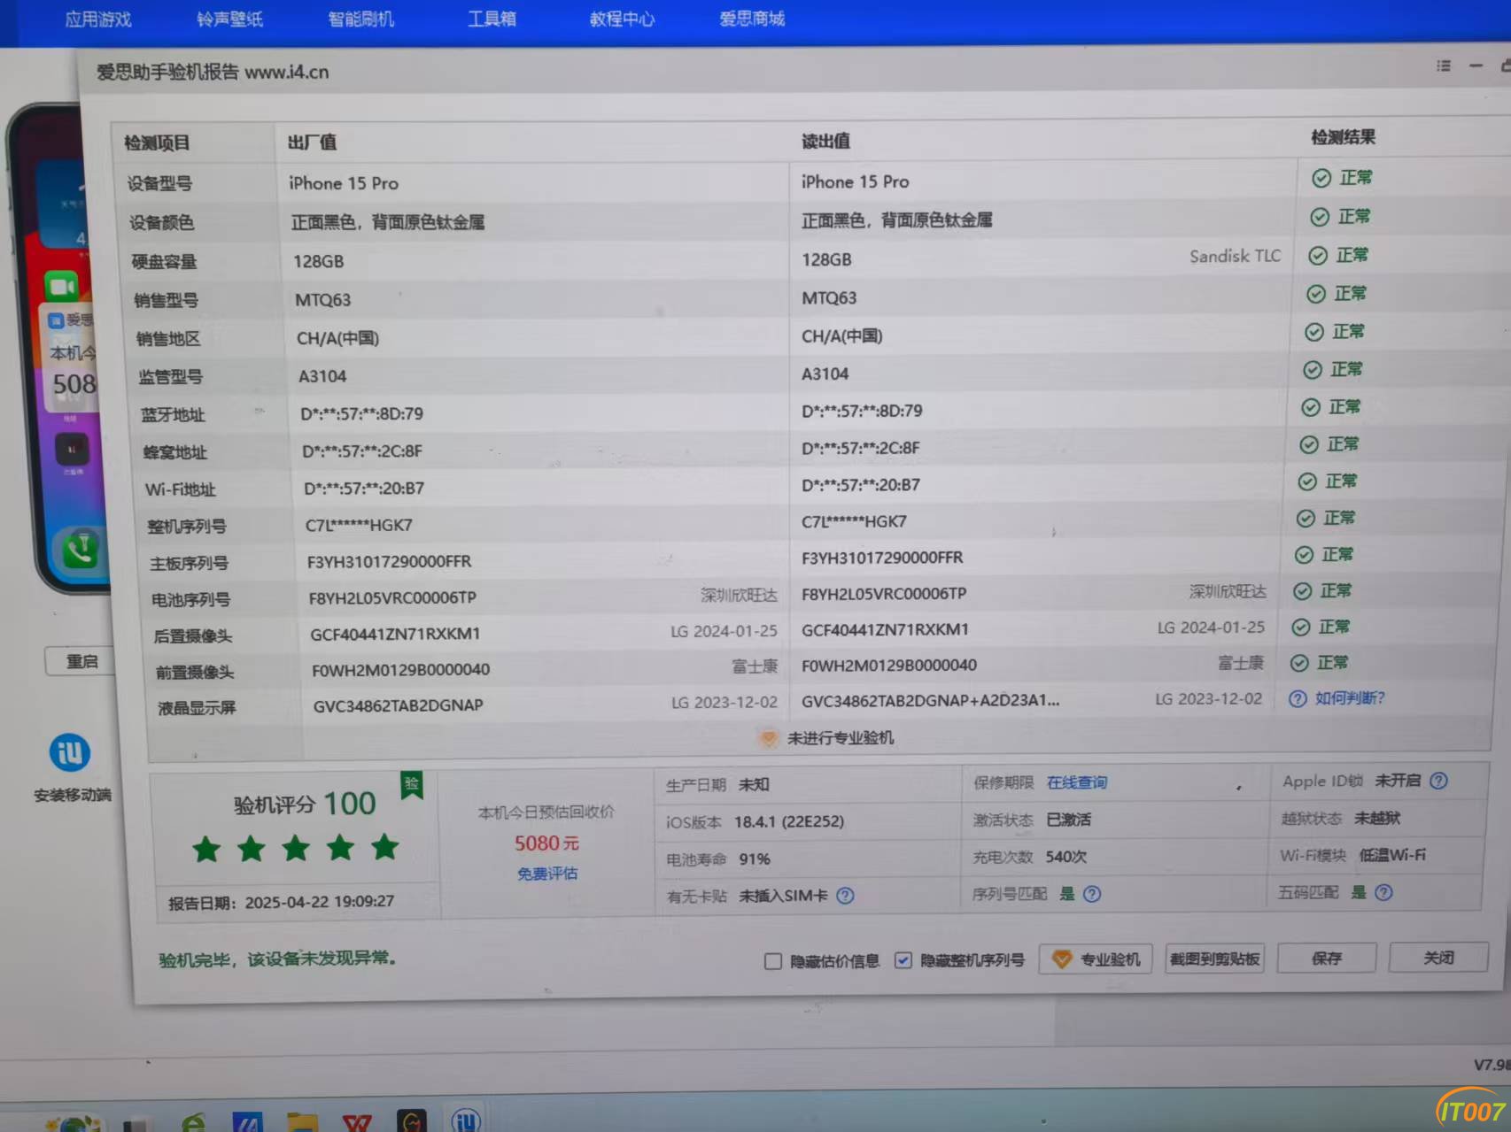
Task: Select the 设备型号 factory value iPhone 15 Pro
Action: pos(344,183)
